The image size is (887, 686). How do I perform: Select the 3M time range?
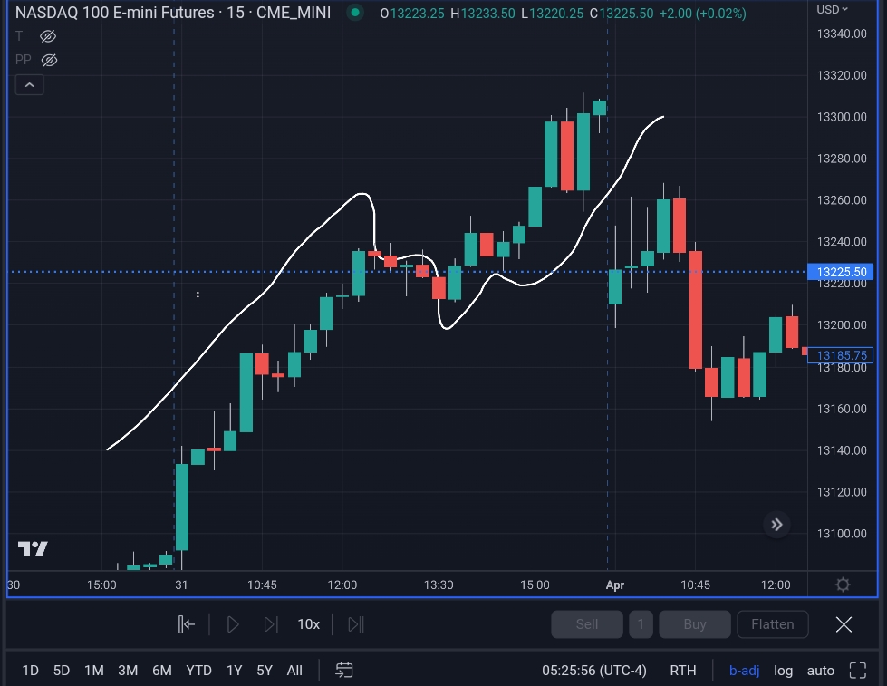click(x=128, y=671)
